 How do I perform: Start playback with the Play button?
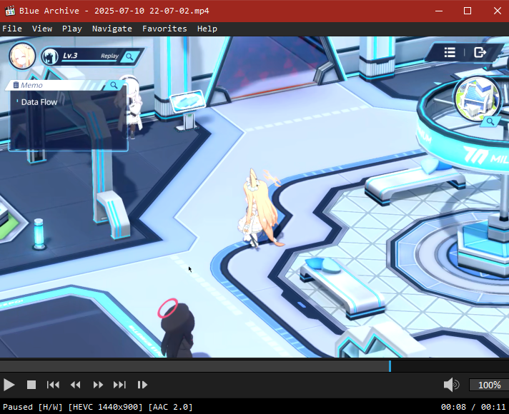9,385
